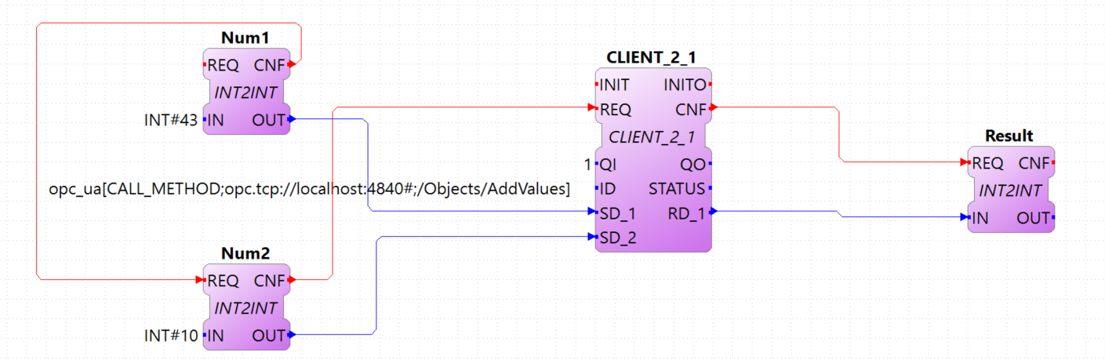Select the INT#43 constant value

point(172,120)
